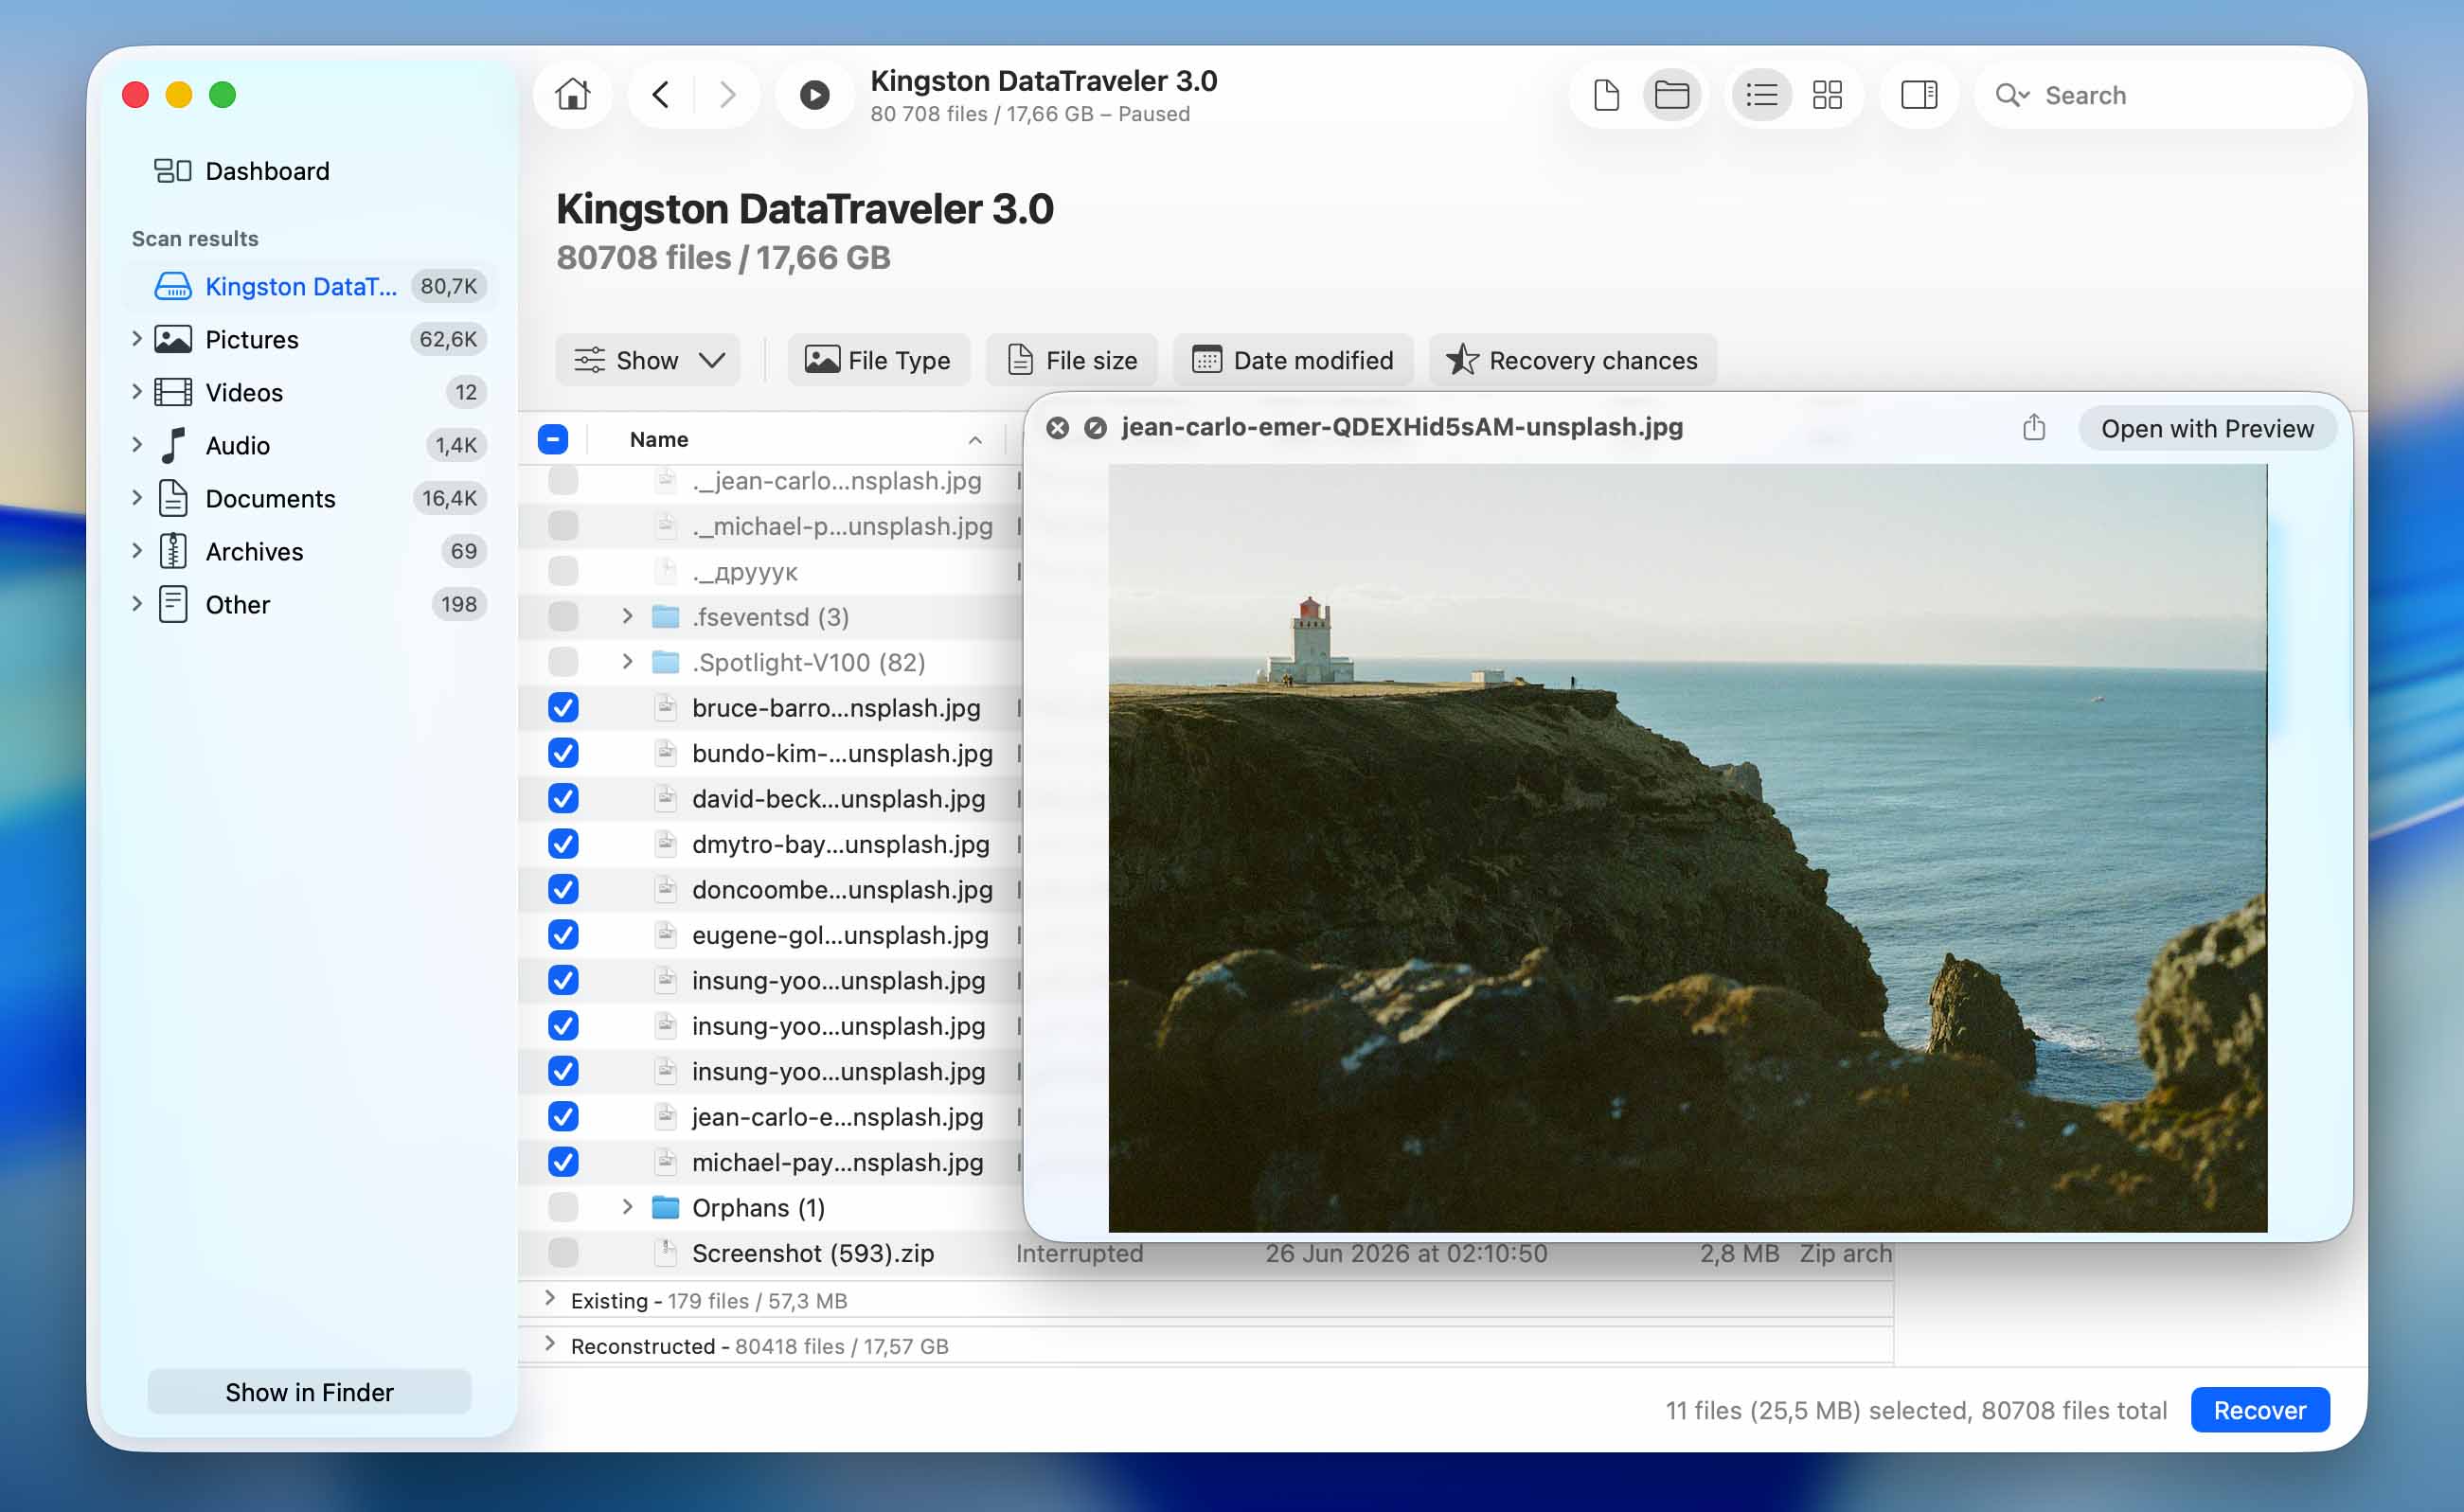Uncheck doncoombe...unsplash.jpg checkbox

[x=563, y=890]
